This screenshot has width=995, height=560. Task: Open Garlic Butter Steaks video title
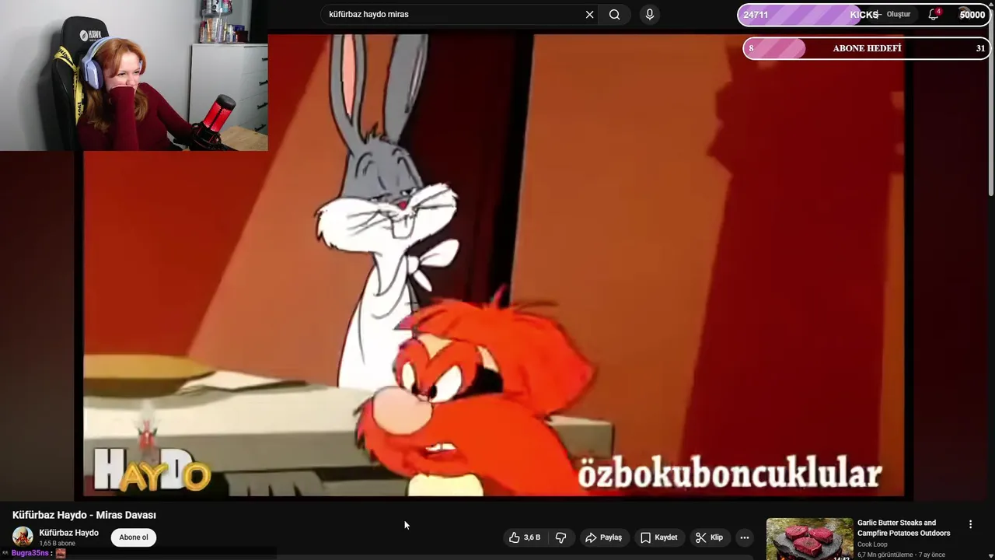[x=903, y=528]
